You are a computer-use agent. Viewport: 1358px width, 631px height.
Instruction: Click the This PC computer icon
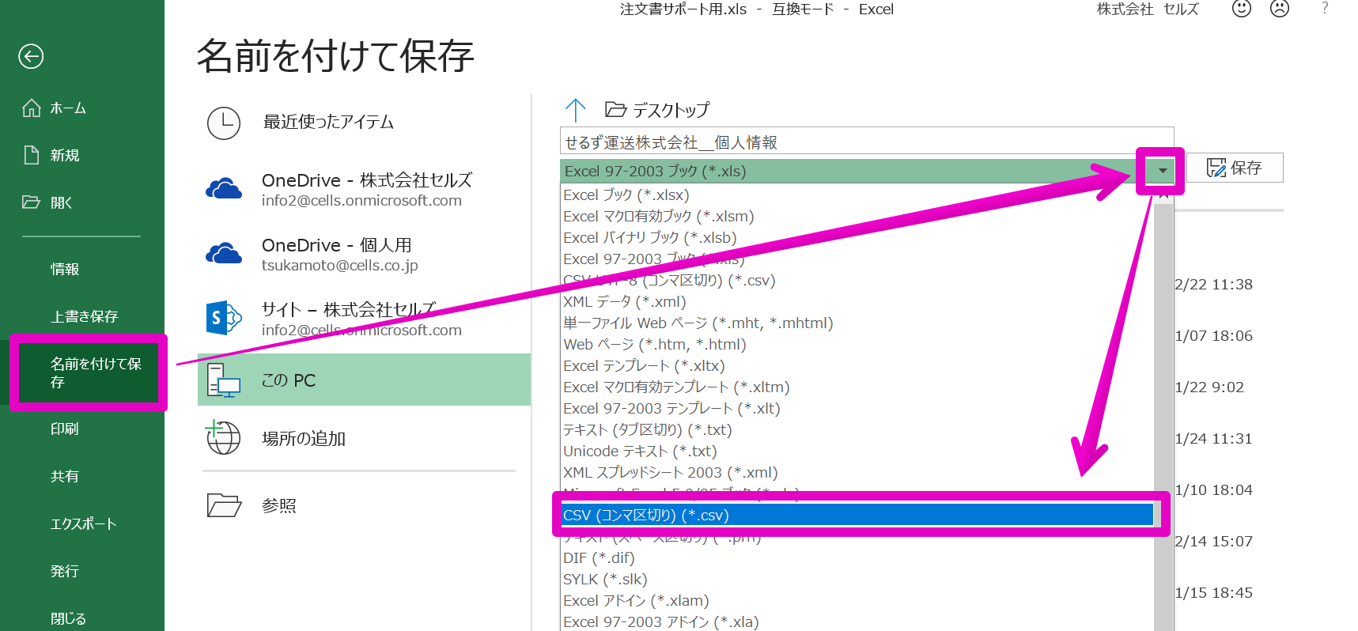[x=224, y=380]
